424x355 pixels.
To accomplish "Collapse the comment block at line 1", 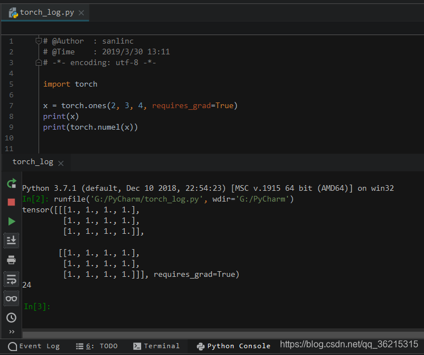I will (39, 41).
